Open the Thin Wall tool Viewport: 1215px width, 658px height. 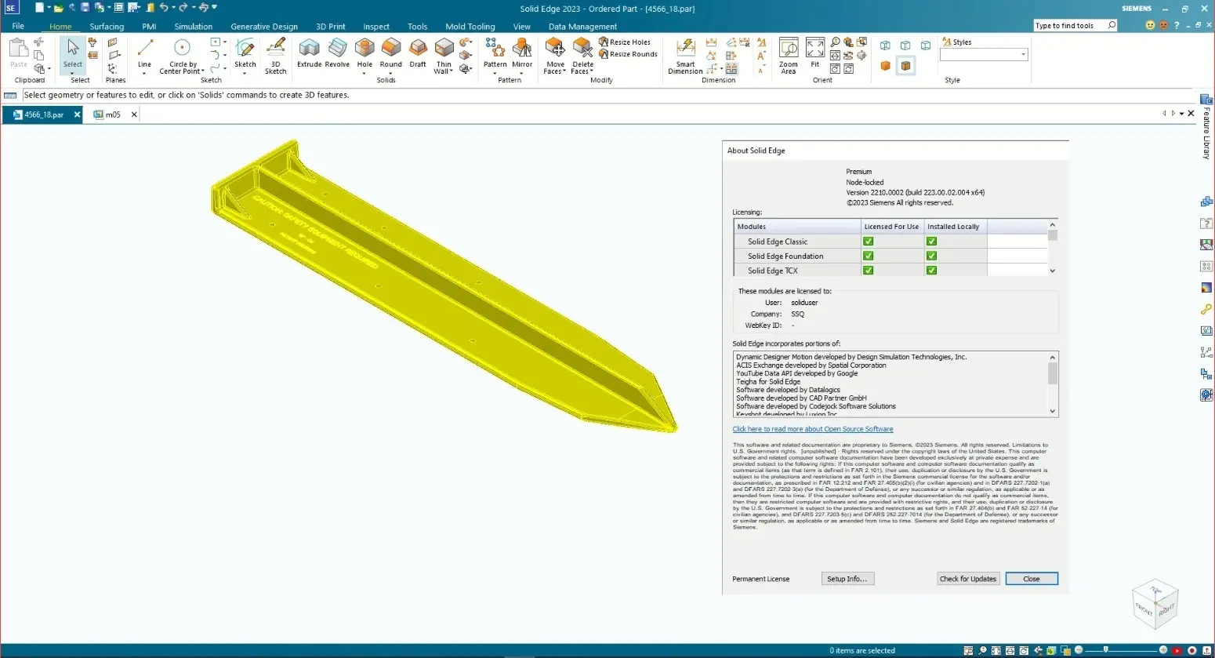pyautogui.click(x=444, y=55)
